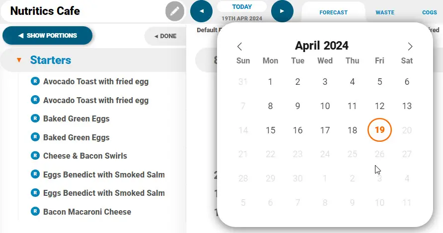
Task: Select April 19 in calendar
Action: (379, 130)
